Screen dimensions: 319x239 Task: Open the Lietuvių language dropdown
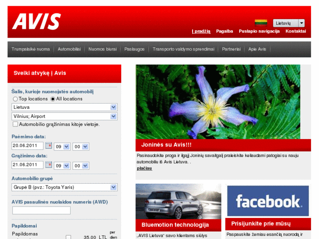[289, 23]
